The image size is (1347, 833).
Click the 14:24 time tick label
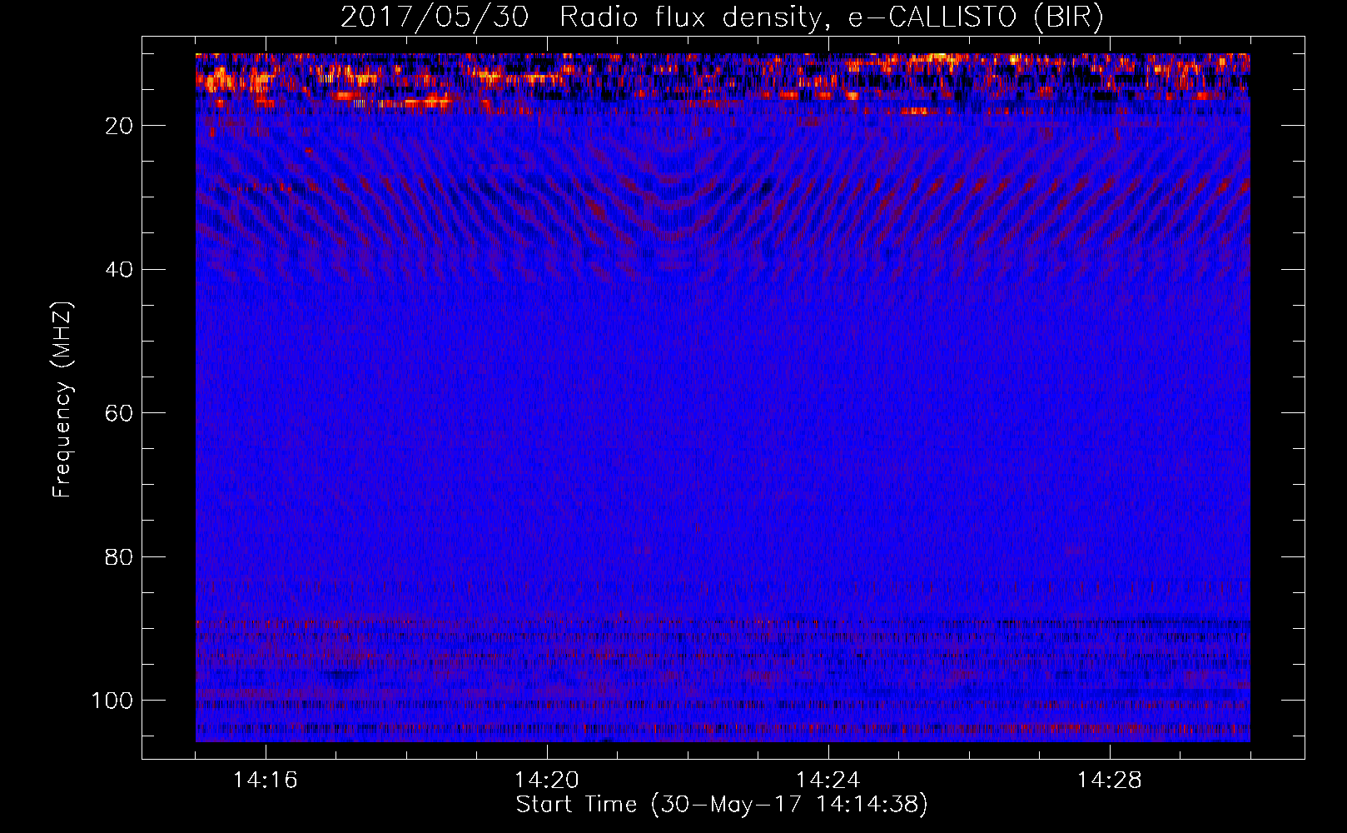(x=828, y=781)
